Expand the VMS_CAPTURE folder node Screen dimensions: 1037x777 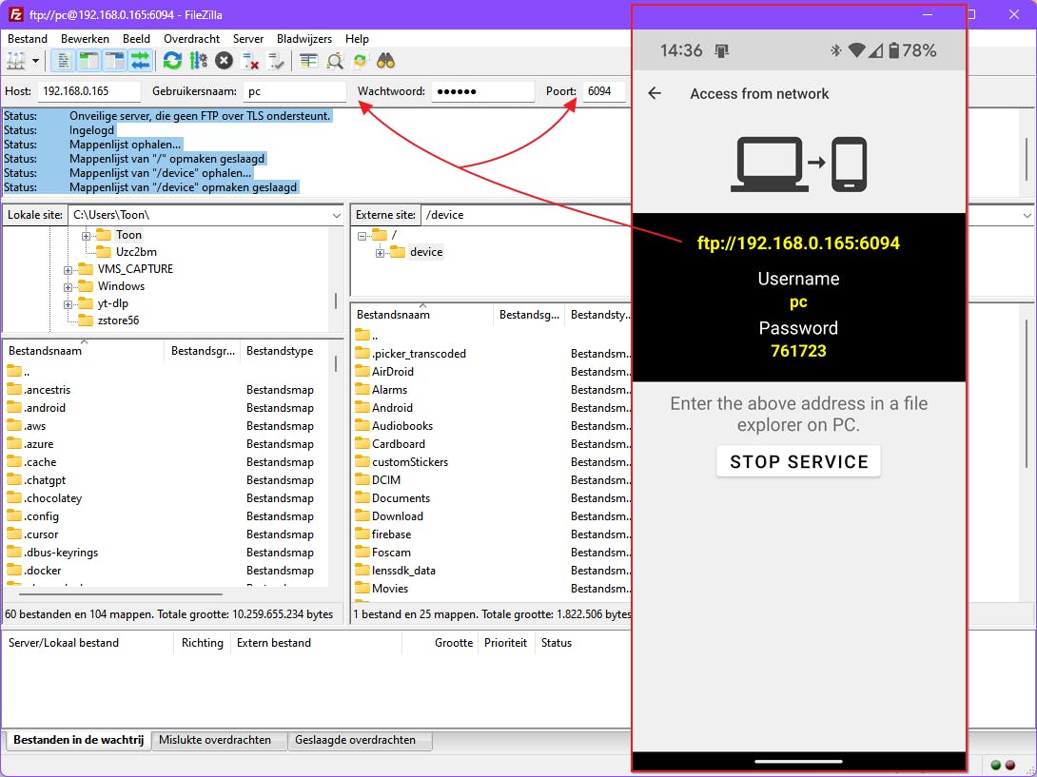(68, 270)
